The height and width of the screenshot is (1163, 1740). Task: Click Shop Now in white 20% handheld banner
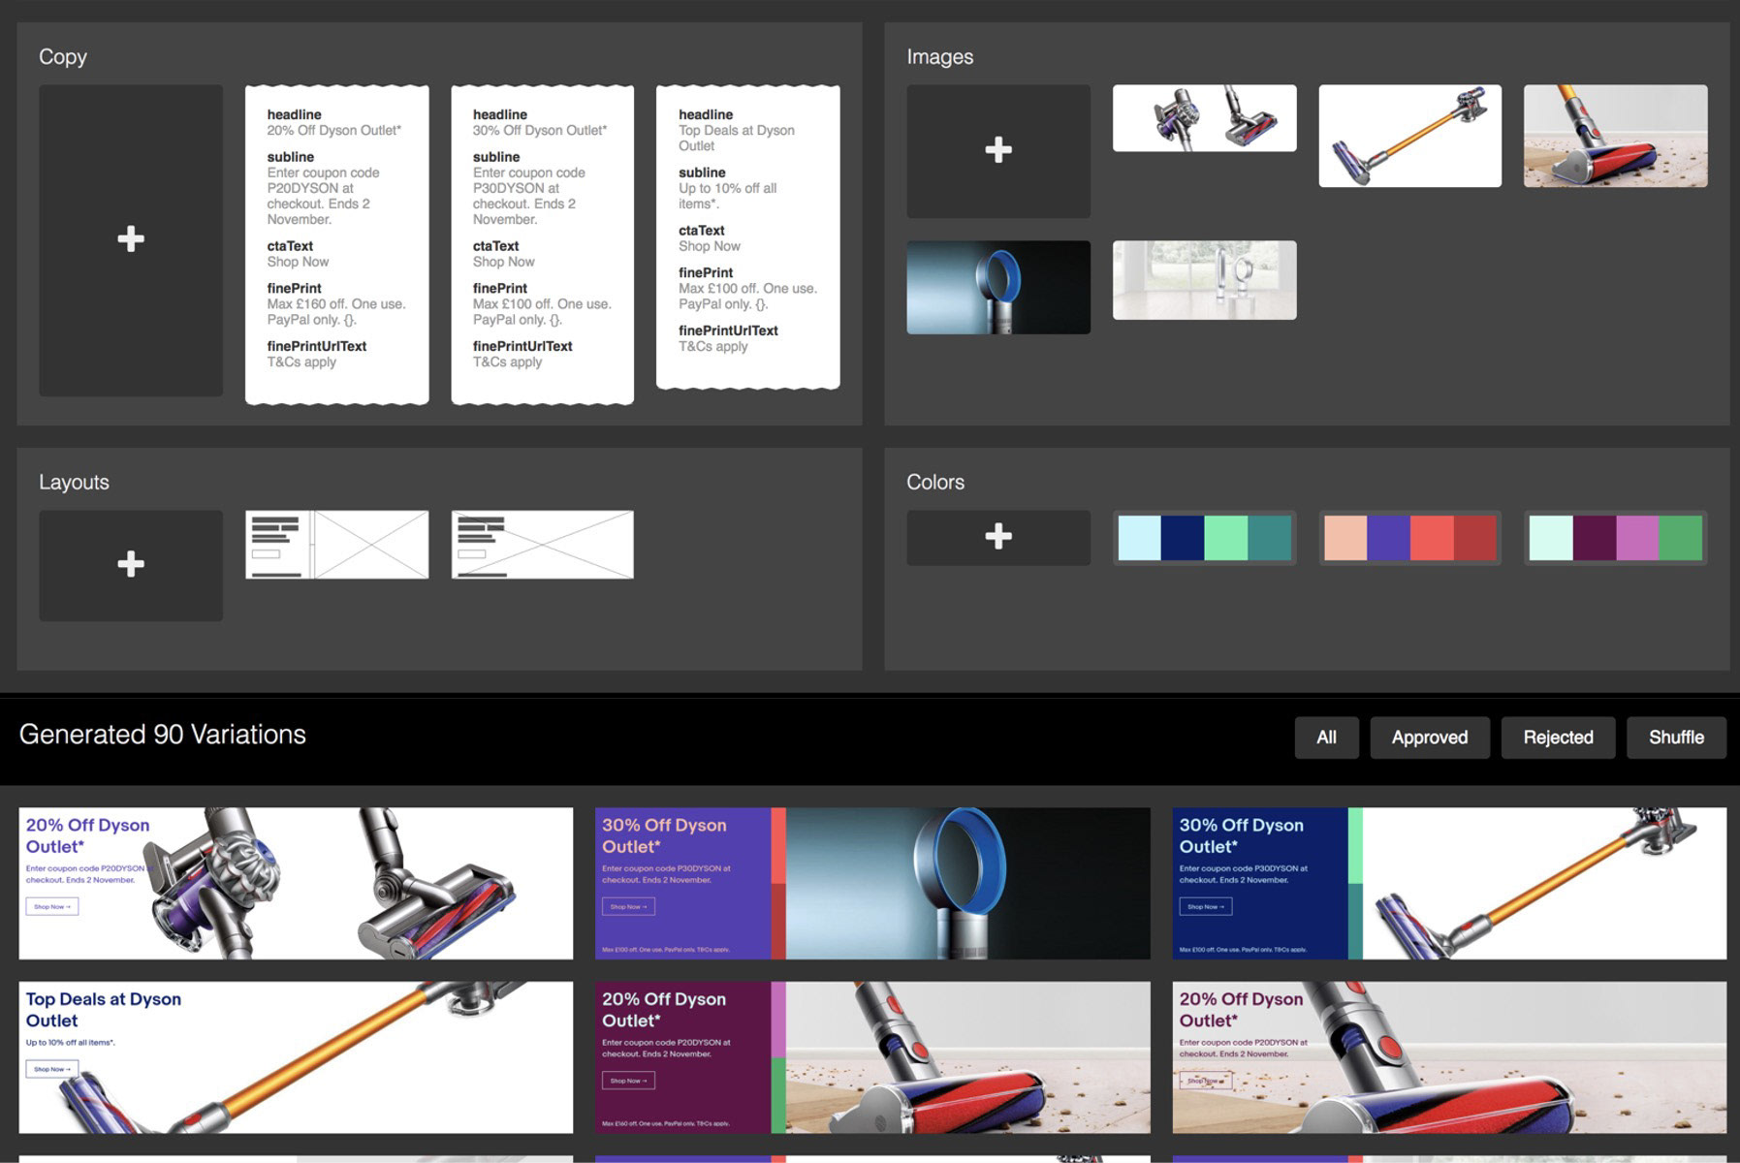(x=52, y=907)
